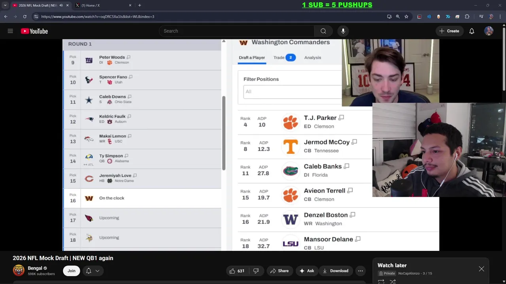The height and width of the screenshot is (284, 506).
Task: Share the video
Action: pos(279,271)
